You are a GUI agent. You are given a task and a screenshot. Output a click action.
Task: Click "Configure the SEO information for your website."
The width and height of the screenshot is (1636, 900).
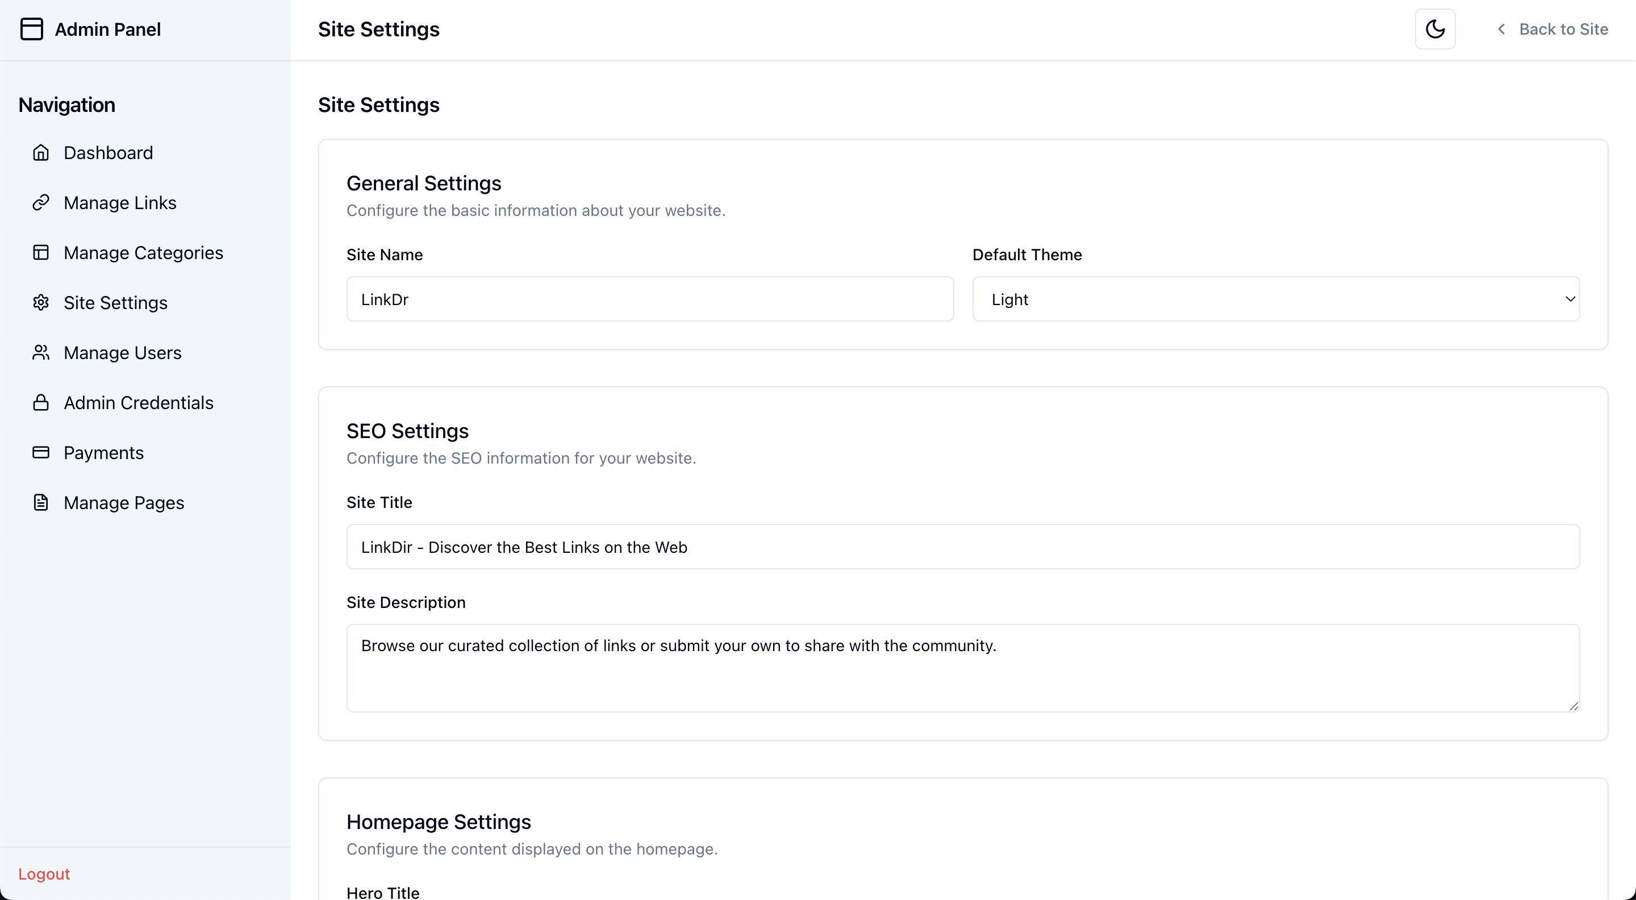[521, 458]
